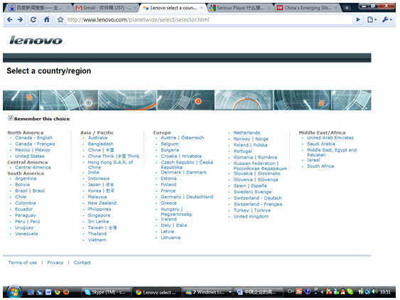Choose the Singapore link
The height and width of the screenshot is (300, 400).
[x=99, y=215]
